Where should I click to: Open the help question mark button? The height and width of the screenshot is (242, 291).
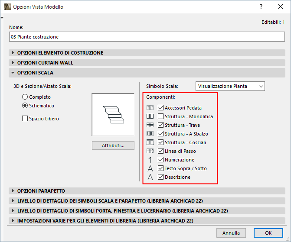pos(261,7)
